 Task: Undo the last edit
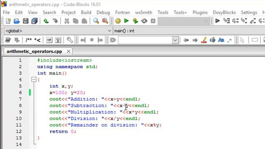click(x=46, y=21)
